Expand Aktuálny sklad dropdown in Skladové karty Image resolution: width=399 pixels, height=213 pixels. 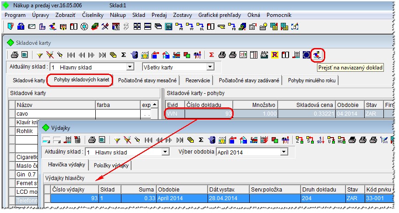click(x=130, y=67)
